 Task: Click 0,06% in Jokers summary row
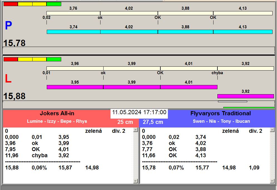tap(39, 167)
